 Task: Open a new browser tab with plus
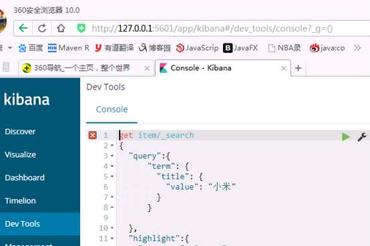[299, 68]
